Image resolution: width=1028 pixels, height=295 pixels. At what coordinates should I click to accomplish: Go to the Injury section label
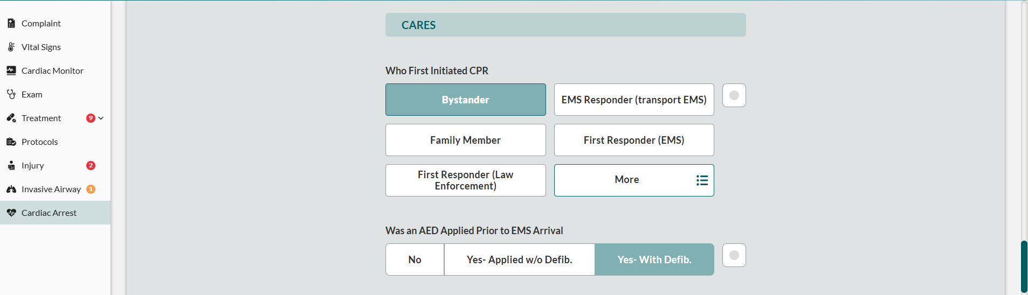[x=33, y=165]
